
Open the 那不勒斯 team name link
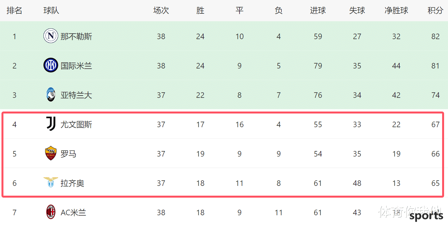(x=76, y=36)
